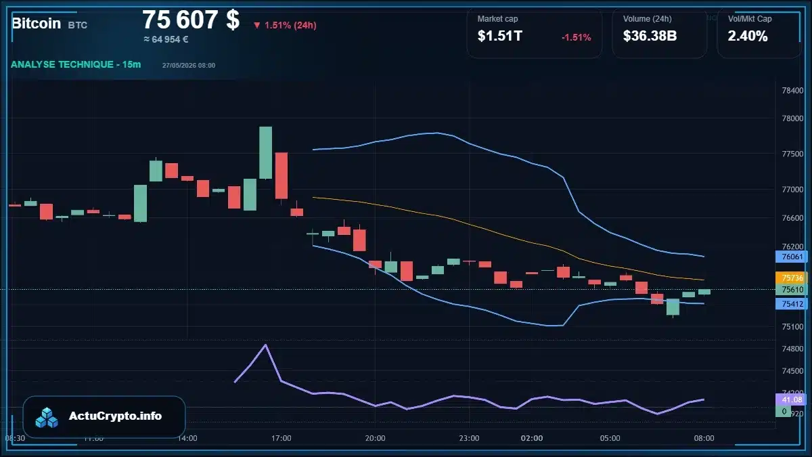Click the purple 41.08 indicator tag
Viewport: 812px width, 457px height.
[792, 399]
